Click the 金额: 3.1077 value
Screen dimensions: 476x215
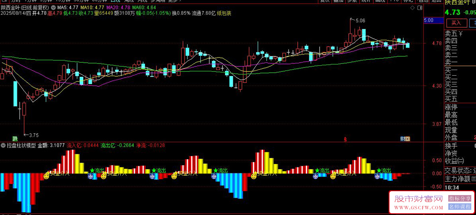pos(51,145)
